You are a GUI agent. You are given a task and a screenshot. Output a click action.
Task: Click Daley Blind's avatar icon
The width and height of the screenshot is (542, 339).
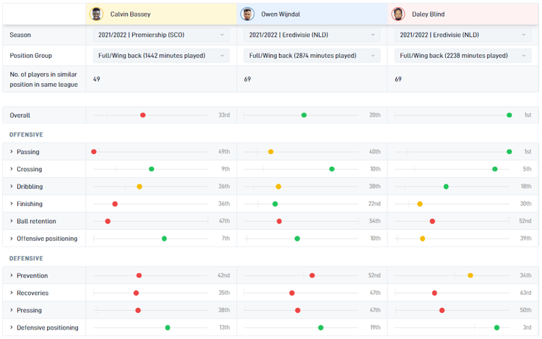398,14
